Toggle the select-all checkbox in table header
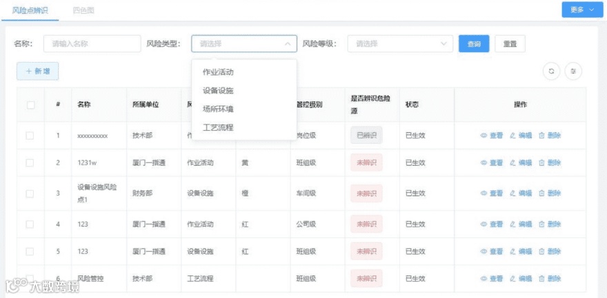Viewport: 607px width, 298px height. (30, 105)
